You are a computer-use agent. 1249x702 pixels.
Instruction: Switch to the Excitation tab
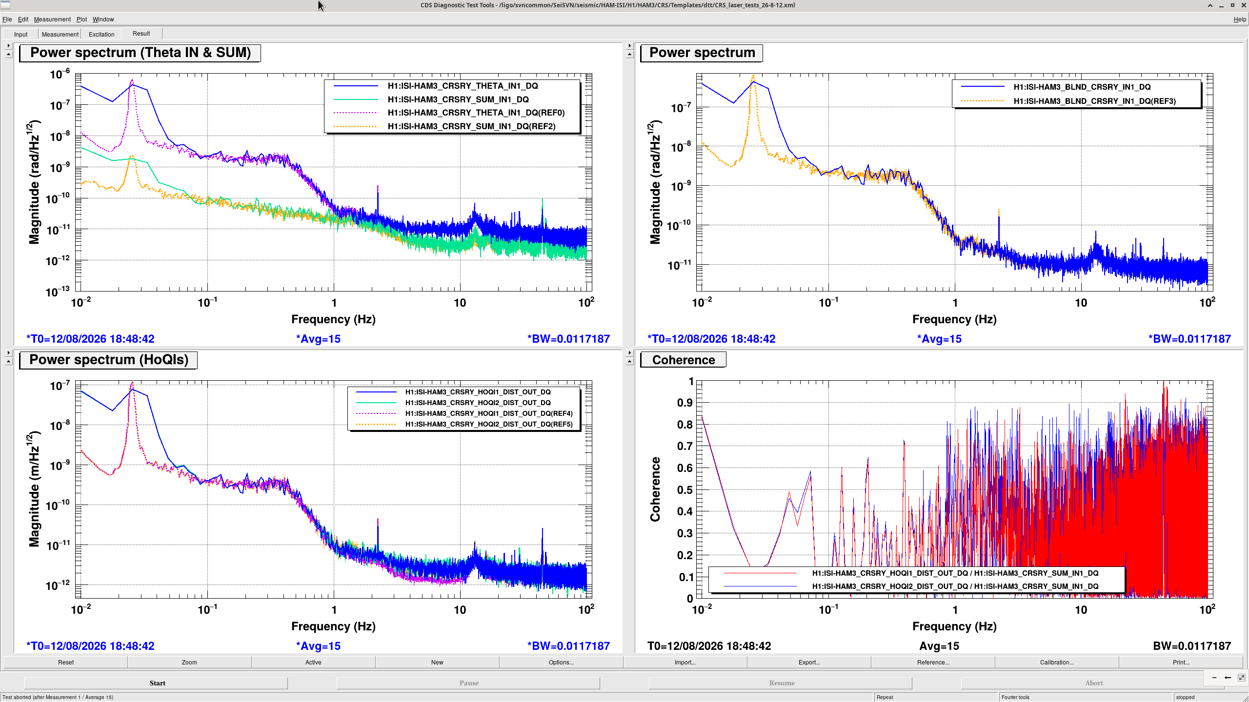(x=101, y=34)
